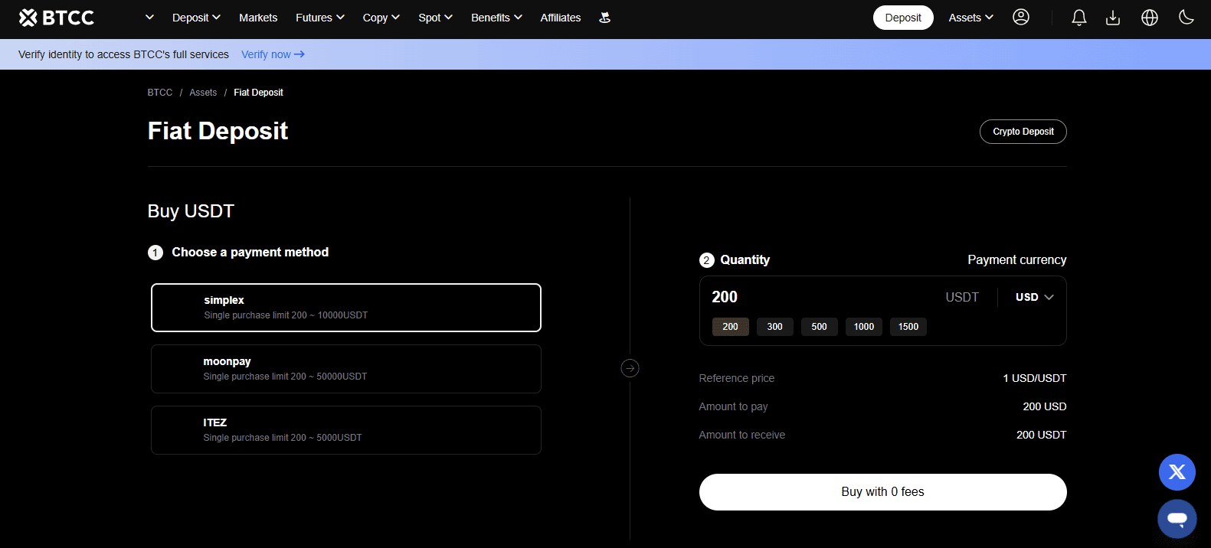1211x548 pixels.
Task: Select simplex payment method
Action: (346, 308)
